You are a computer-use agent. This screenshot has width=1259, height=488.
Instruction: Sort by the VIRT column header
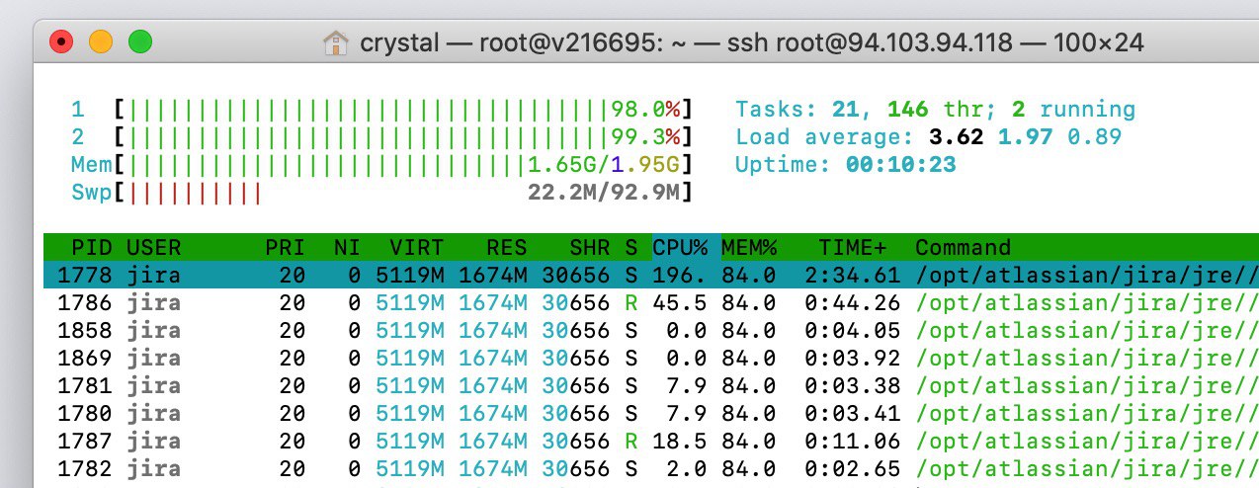tap(416, 247)
